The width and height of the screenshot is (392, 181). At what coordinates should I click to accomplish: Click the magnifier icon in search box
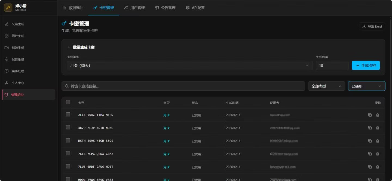[x=67, y=86]
